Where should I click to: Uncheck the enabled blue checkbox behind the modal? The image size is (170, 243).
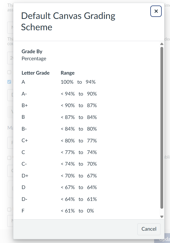tap(9, 82)
